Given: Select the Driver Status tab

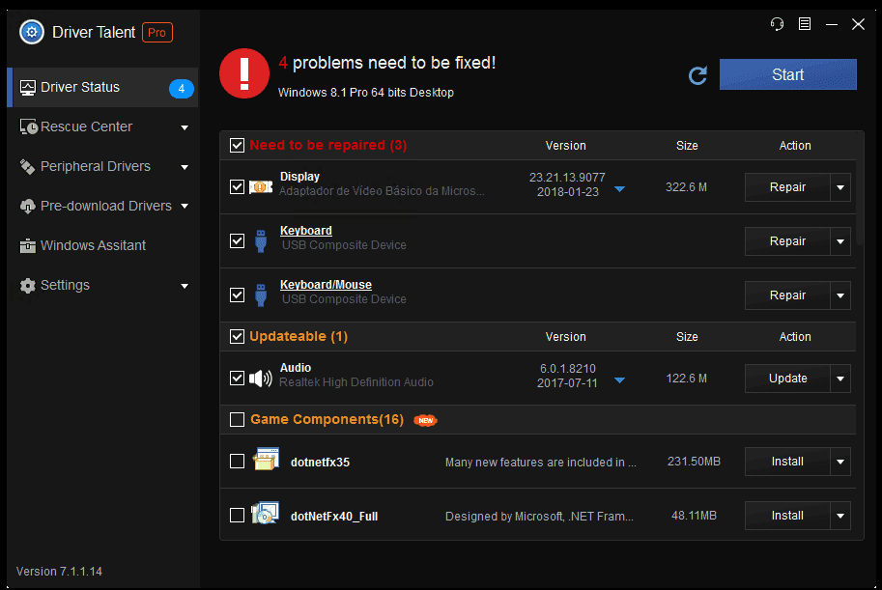Looking at the screenshot, I should point(102,87).
